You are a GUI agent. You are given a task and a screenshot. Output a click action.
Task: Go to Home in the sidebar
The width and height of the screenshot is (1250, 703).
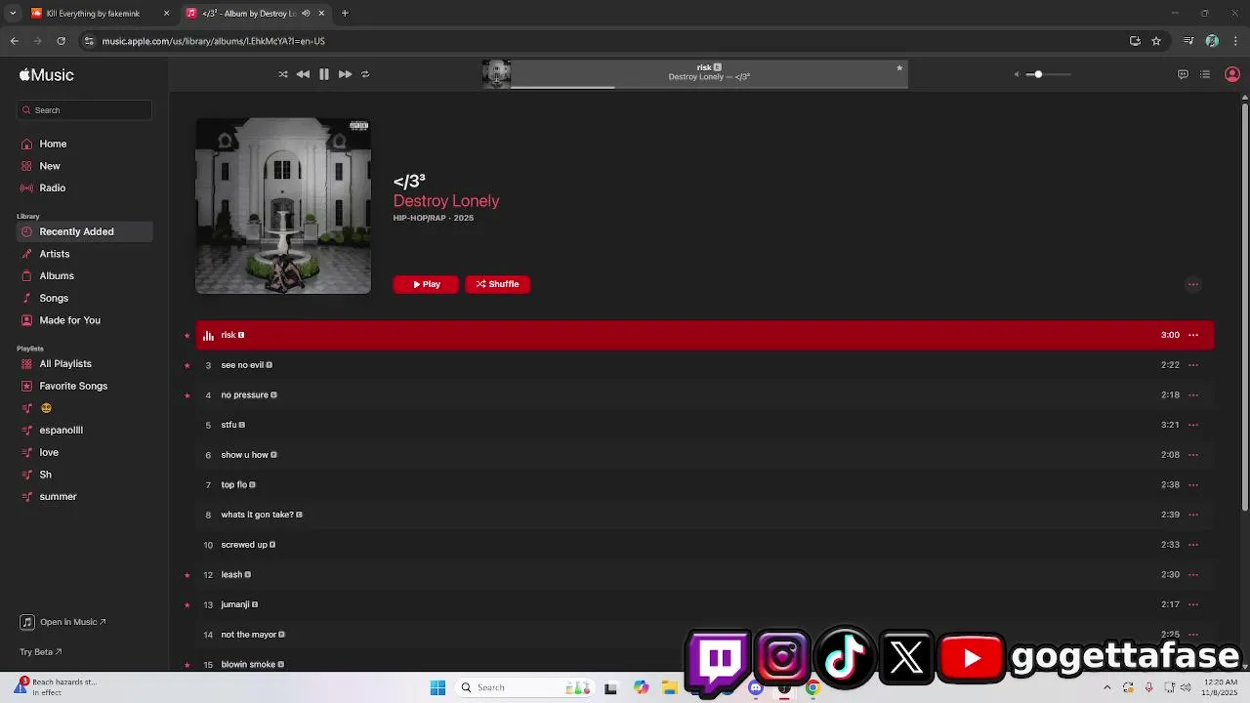click(x=53, y=144)
